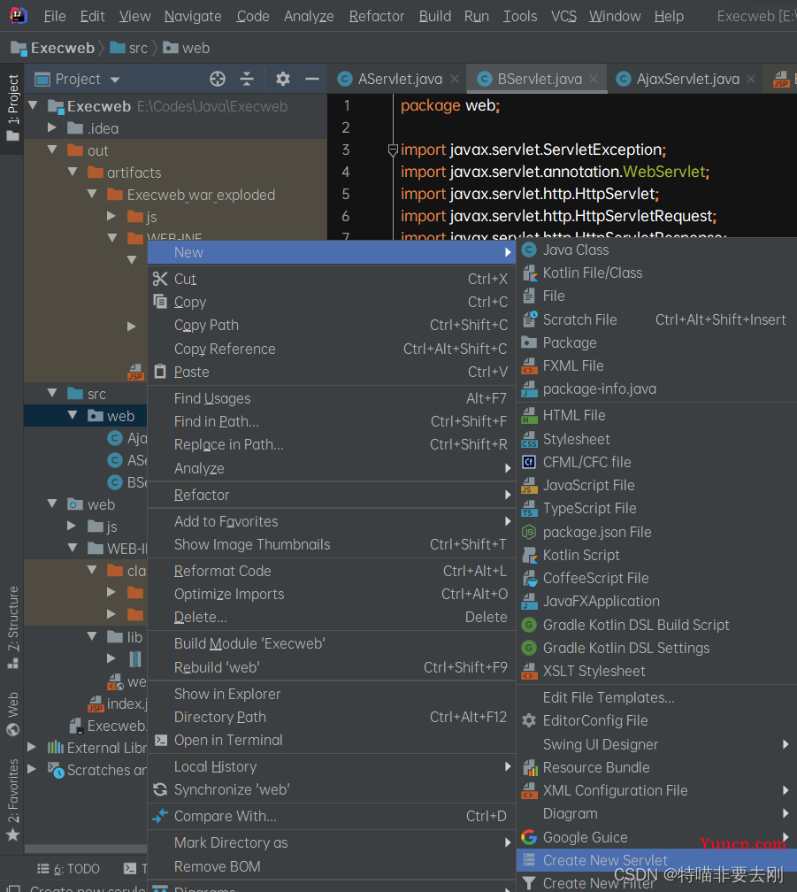Expand External Libraries node arrow
This screenshot has width=797, height=892.
32,747
